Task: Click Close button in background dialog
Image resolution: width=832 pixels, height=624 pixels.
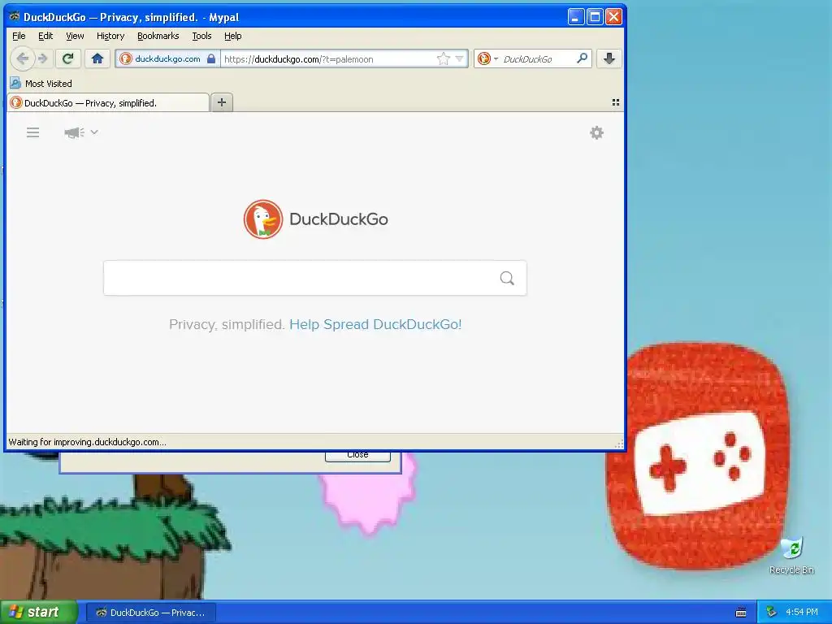Action: click(x=357, y=456)
